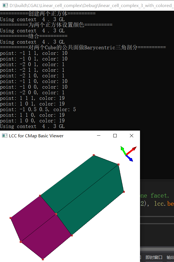Click the LCC Basic Viewer title bar icon
174x262 pixels.
4,136
